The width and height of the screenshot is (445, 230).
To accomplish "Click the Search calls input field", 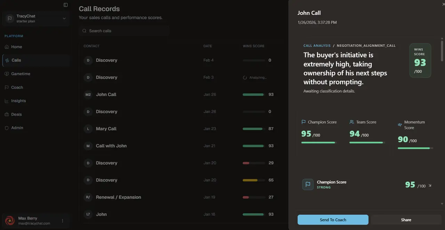I will (x=123, y=31).
